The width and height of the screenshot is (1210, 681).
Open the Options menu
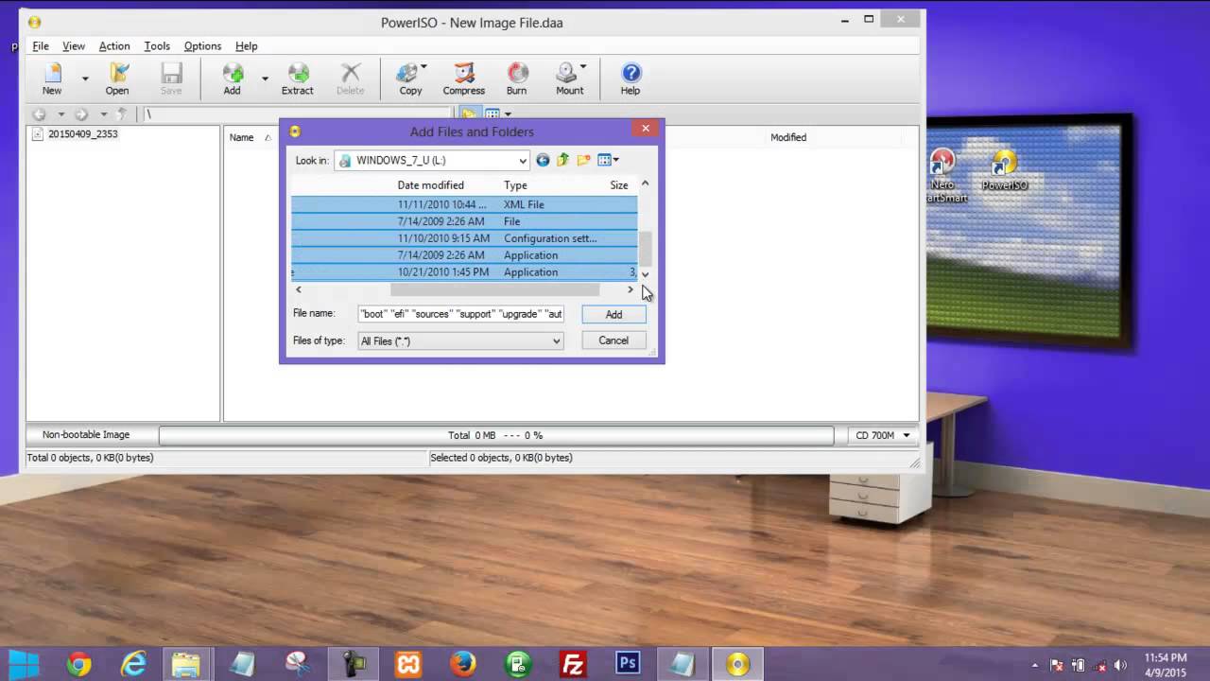(202, 45)
